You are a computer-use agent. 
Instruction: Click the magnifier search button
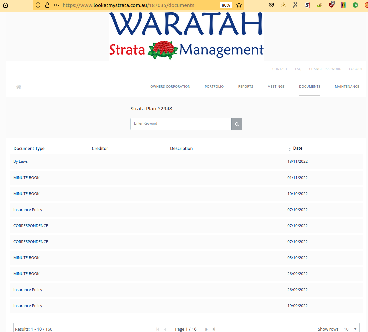click(x=237, y=124)
